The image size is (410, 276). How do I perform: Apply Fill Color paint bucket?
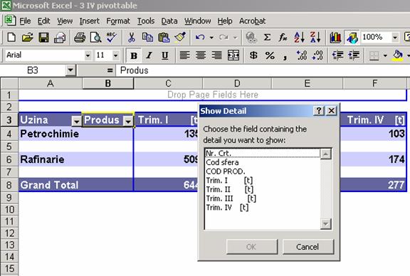pyautogui.click(x=398, y=55)
